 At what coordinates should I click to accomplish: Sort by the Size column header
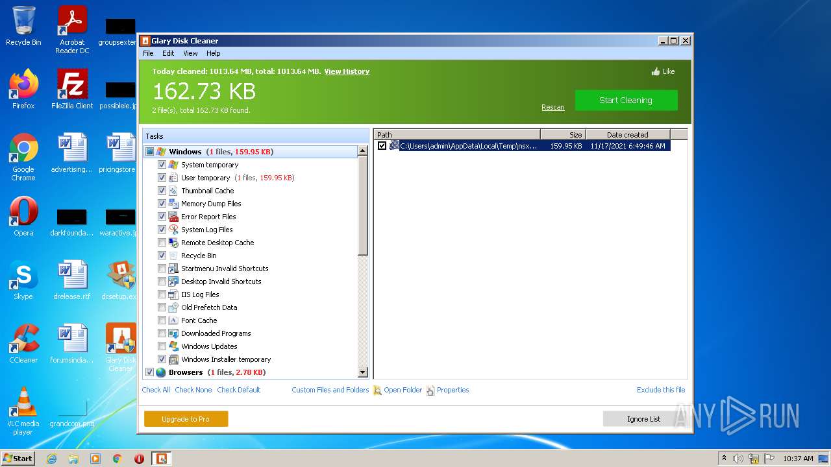tap(564, 134)
